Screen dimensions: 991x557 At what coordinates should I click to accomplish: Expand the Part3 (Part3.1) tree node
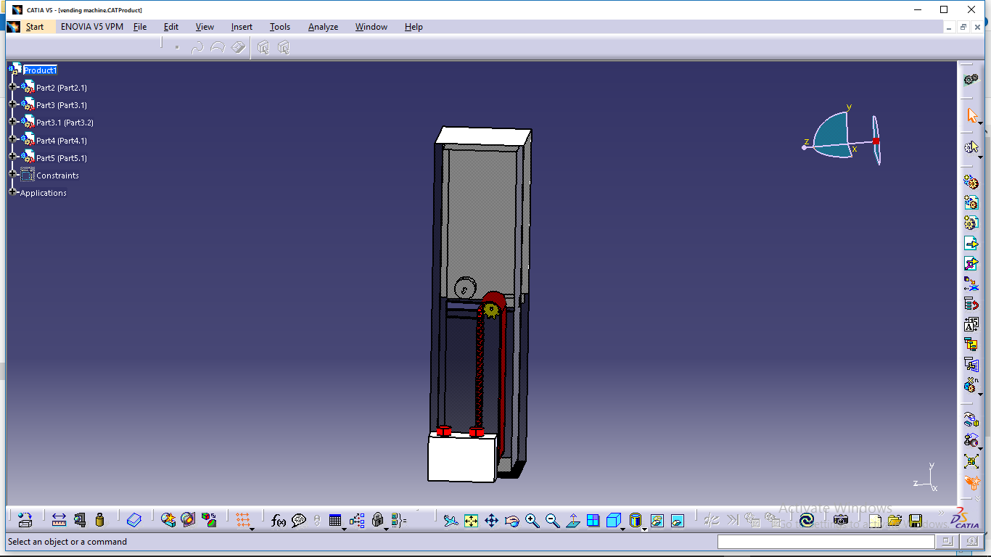click(12, 104)
